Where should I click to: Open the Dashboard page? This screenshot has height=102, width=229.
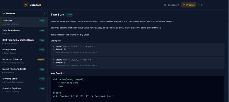pos(171,5)
